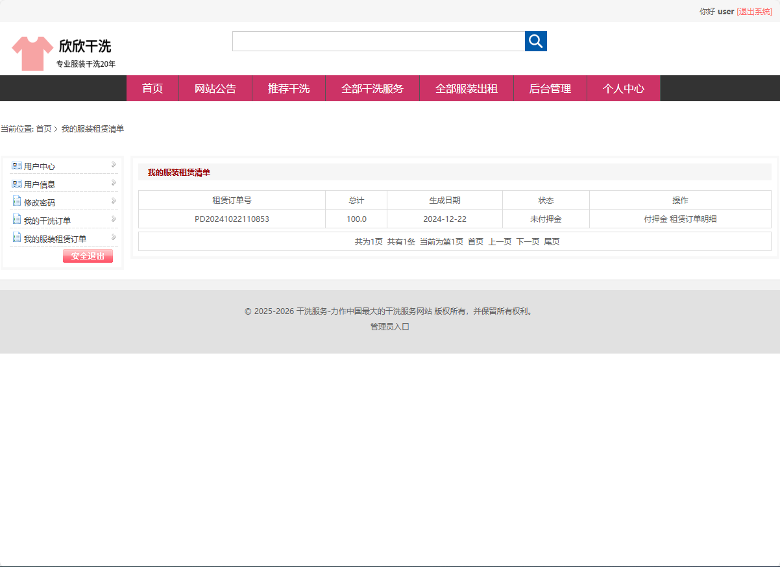Open 用户中心 in the sidebar
Image resolution: width=780 pixels, height=567 pixels.
[x=40, y=167]
